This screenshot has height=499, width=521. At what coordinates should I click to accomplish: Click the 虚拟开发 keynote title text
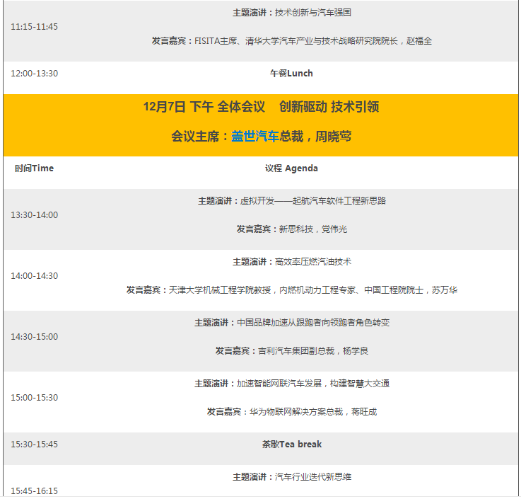pos(291,201)
